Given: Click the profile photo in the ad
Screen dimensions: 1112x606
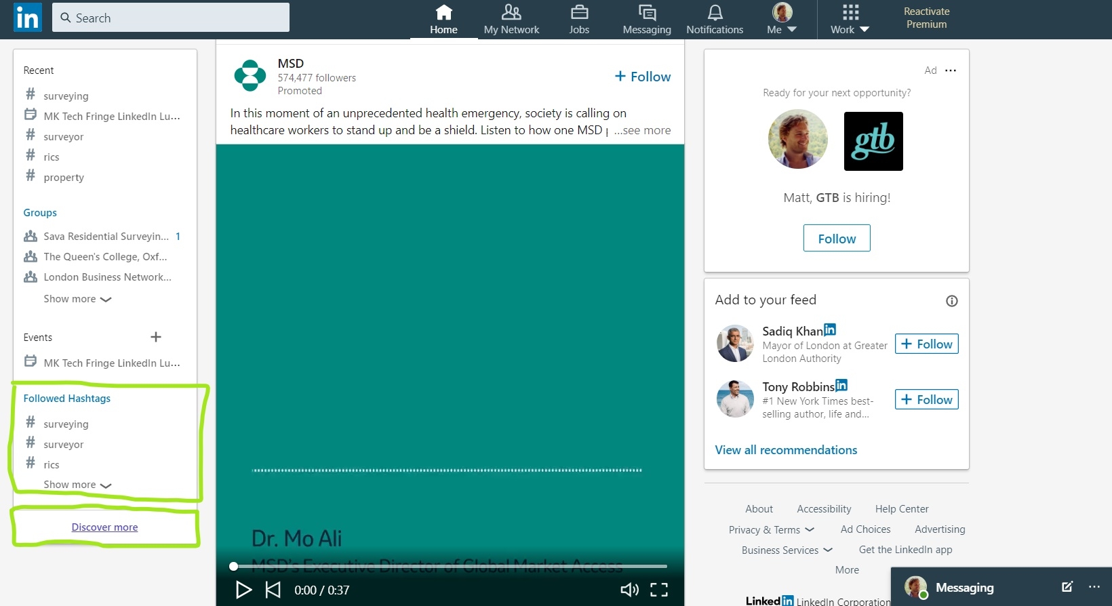Looking at the screenshot, I should pyautogui.click(x=798, y=140).
